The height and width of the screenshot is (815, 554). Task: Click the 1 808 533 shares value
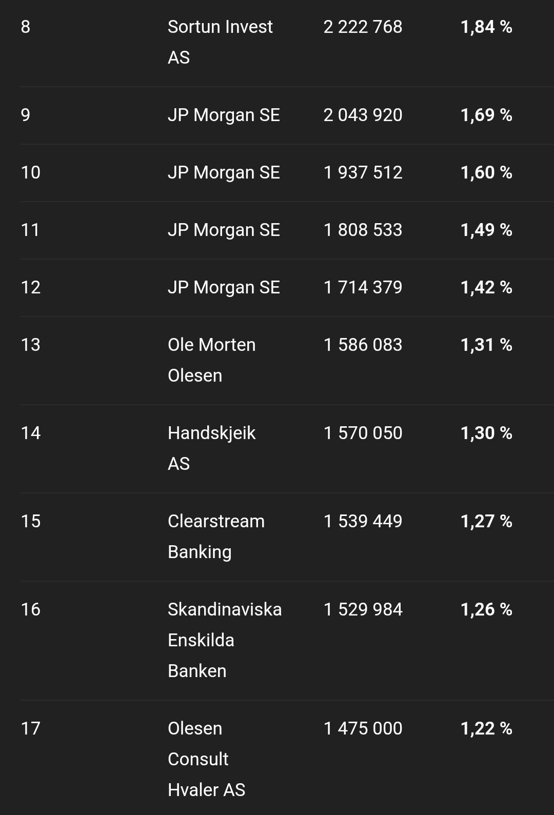(363, 230)
